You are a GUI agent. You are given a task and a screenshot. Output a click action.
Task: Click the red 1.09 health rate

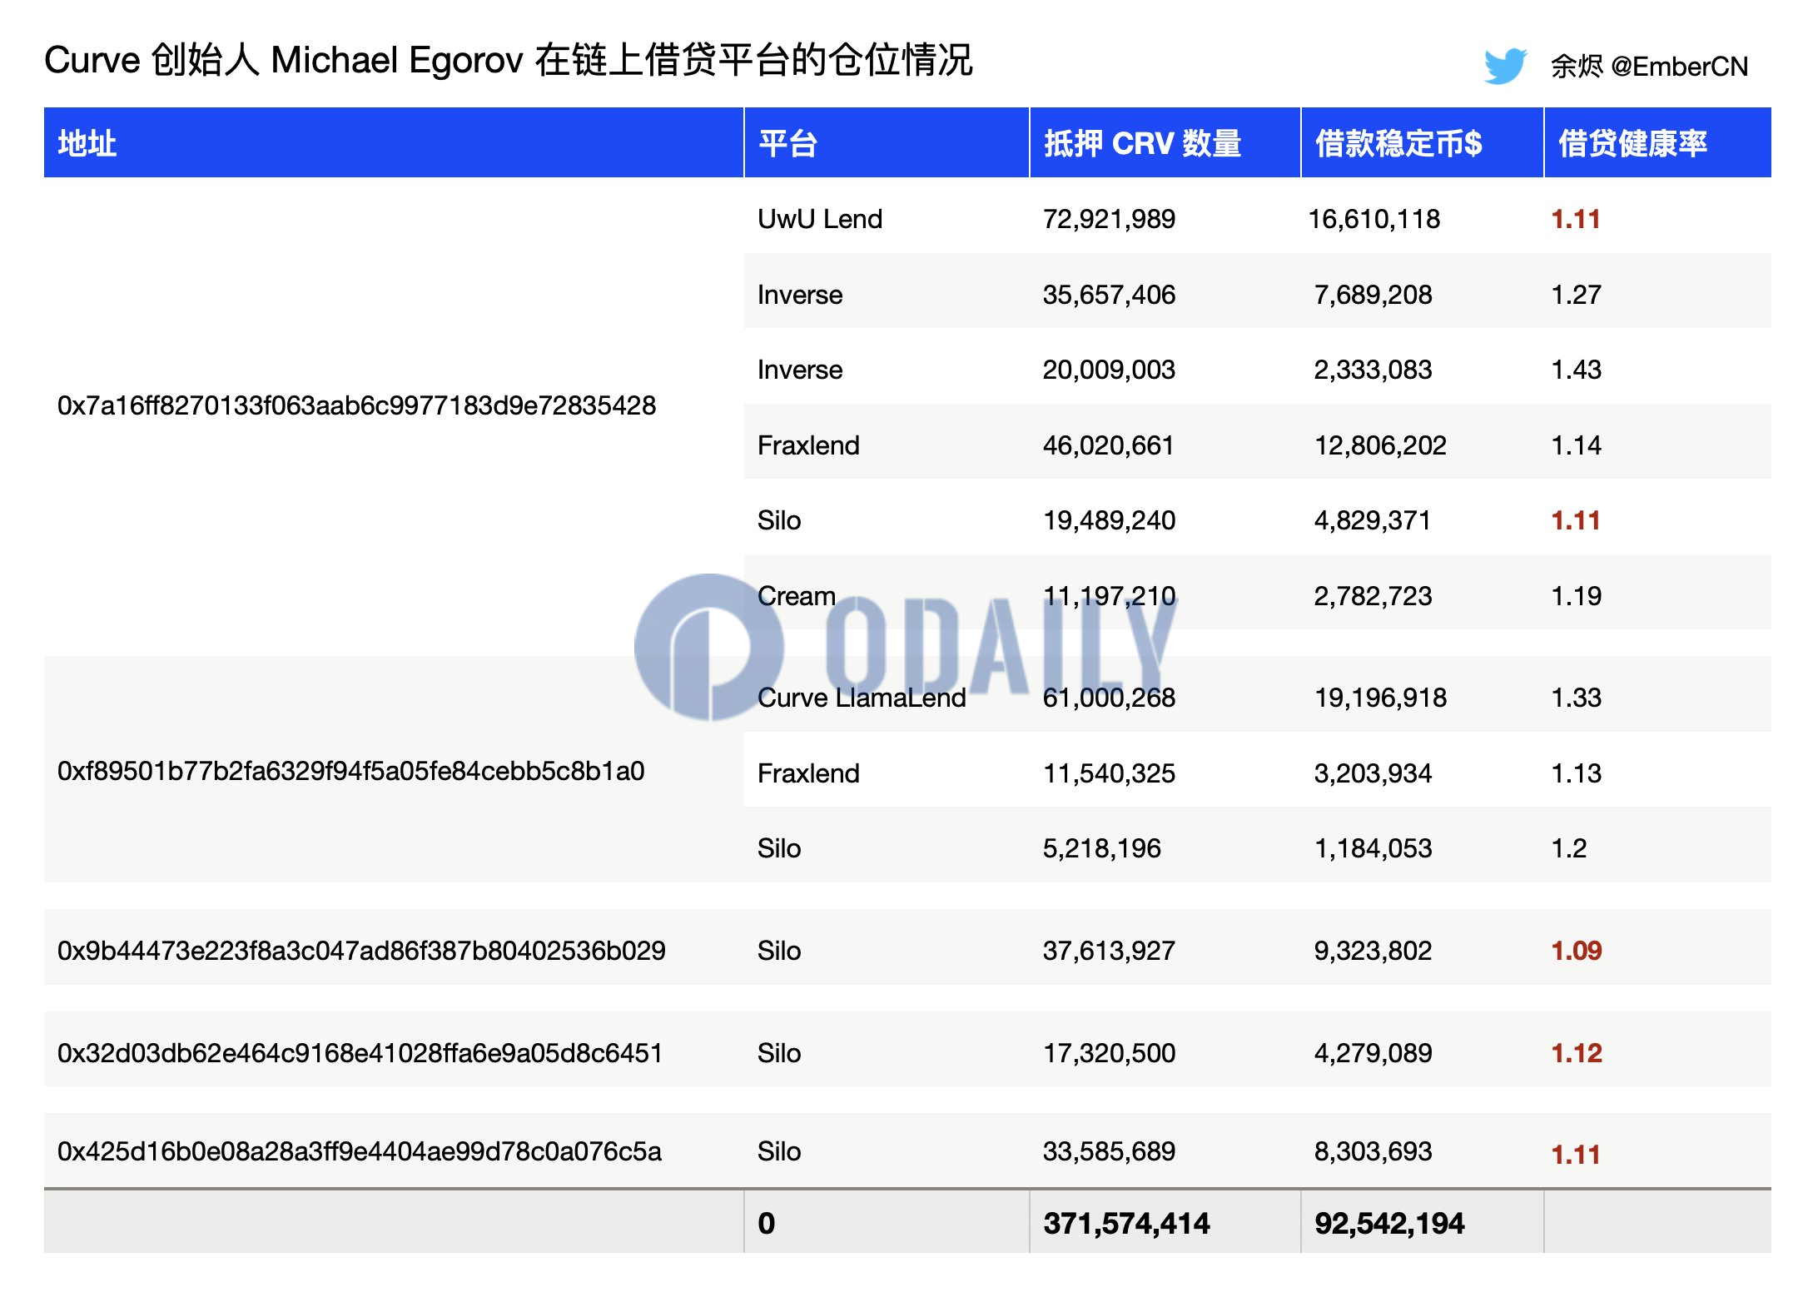pyautogui.click(x=1577, y=951)
